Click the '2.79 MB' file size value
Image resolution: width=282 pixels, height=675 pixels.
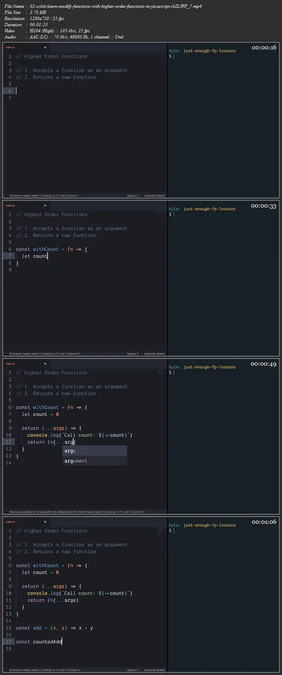tap(38, 12)
